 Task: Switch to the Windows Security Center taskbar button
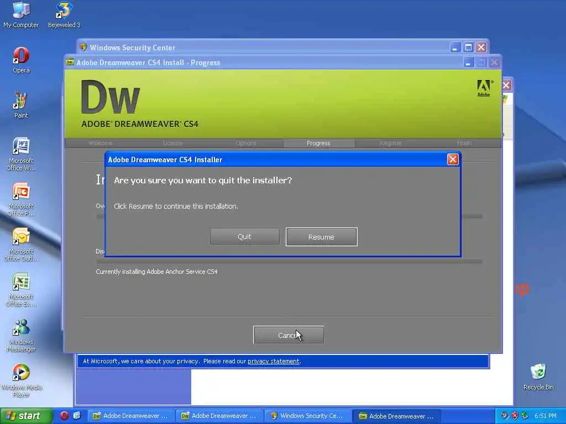click(308, 416)
